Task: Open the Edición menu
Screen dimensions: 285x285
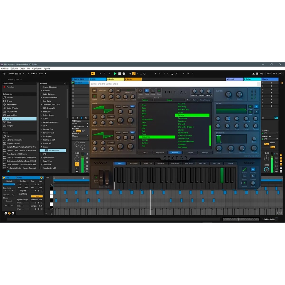Action: (14, 69)
